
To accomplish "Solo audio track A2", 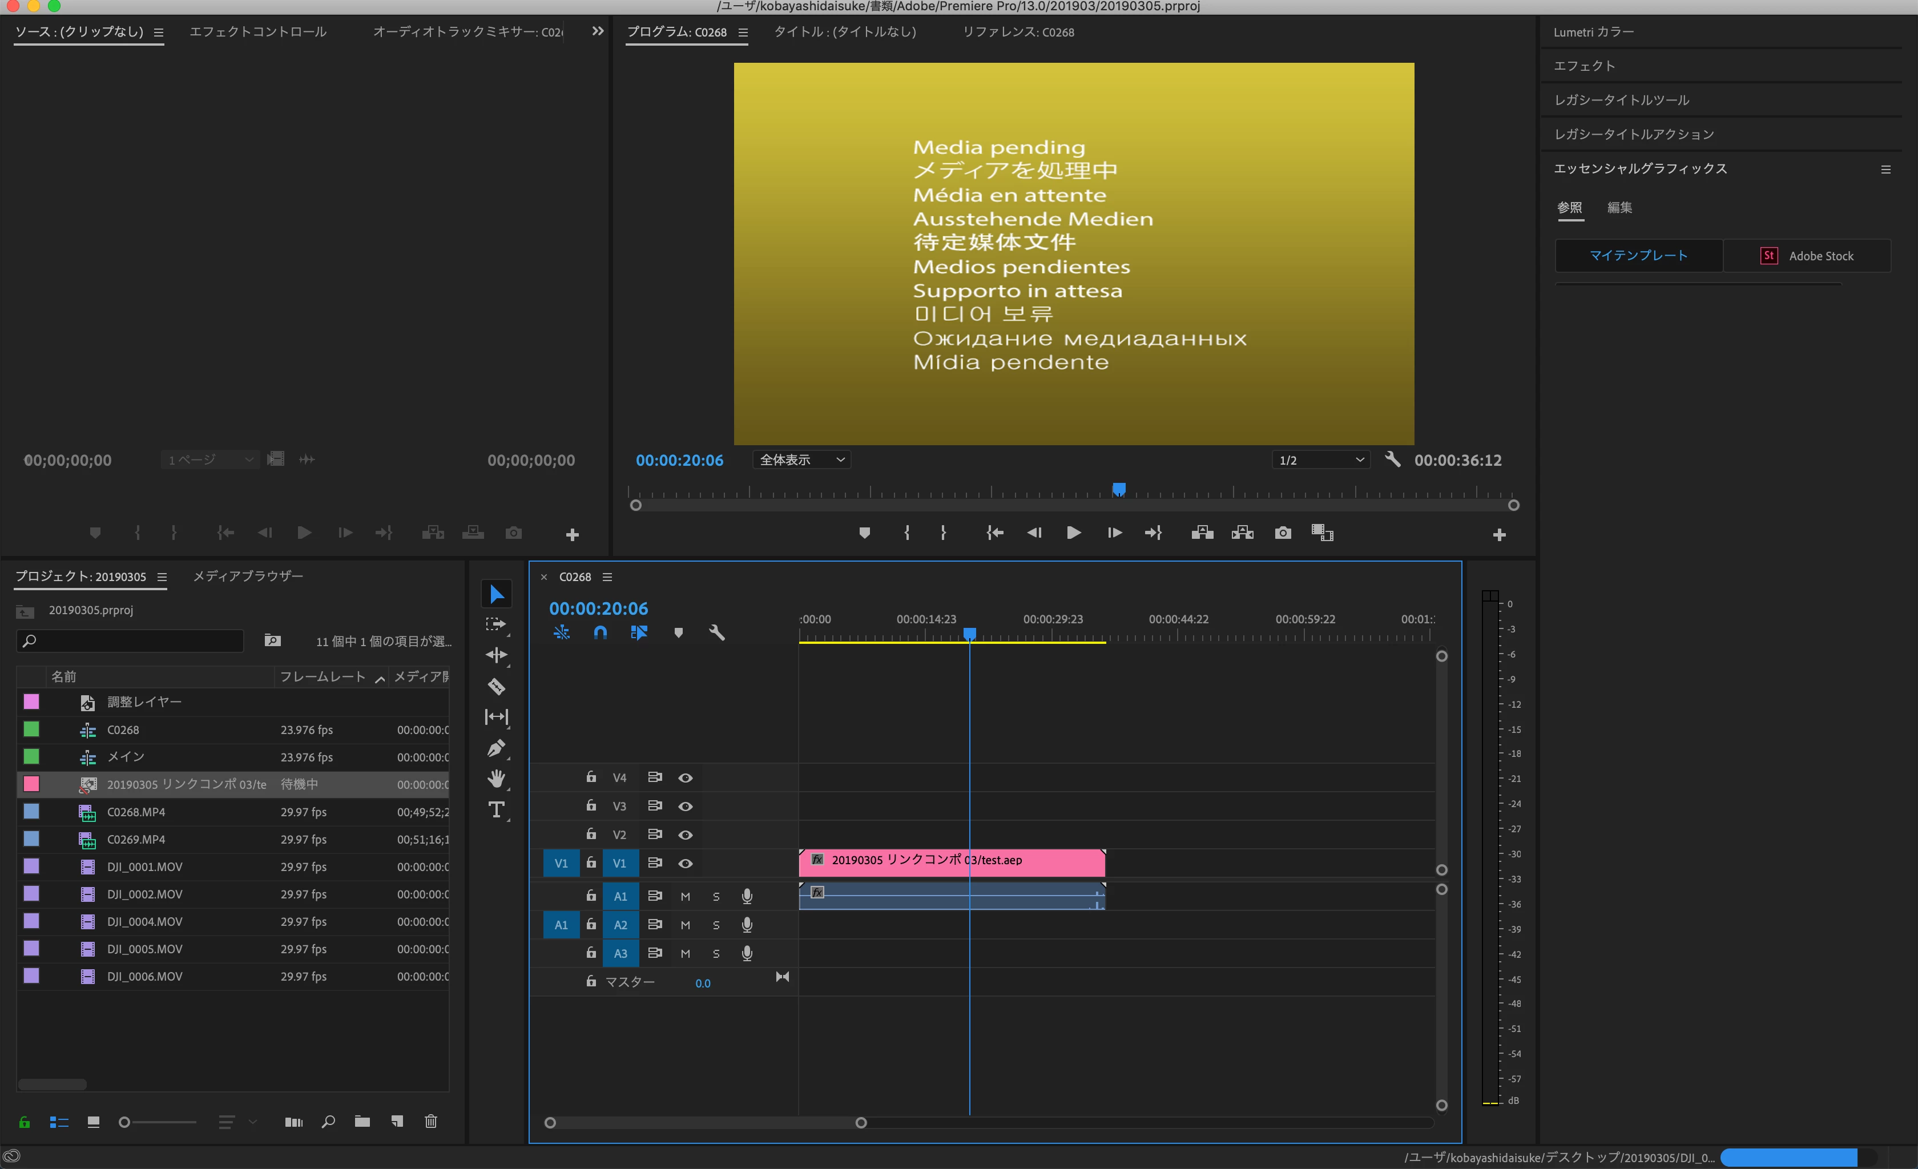I will 716,925.
